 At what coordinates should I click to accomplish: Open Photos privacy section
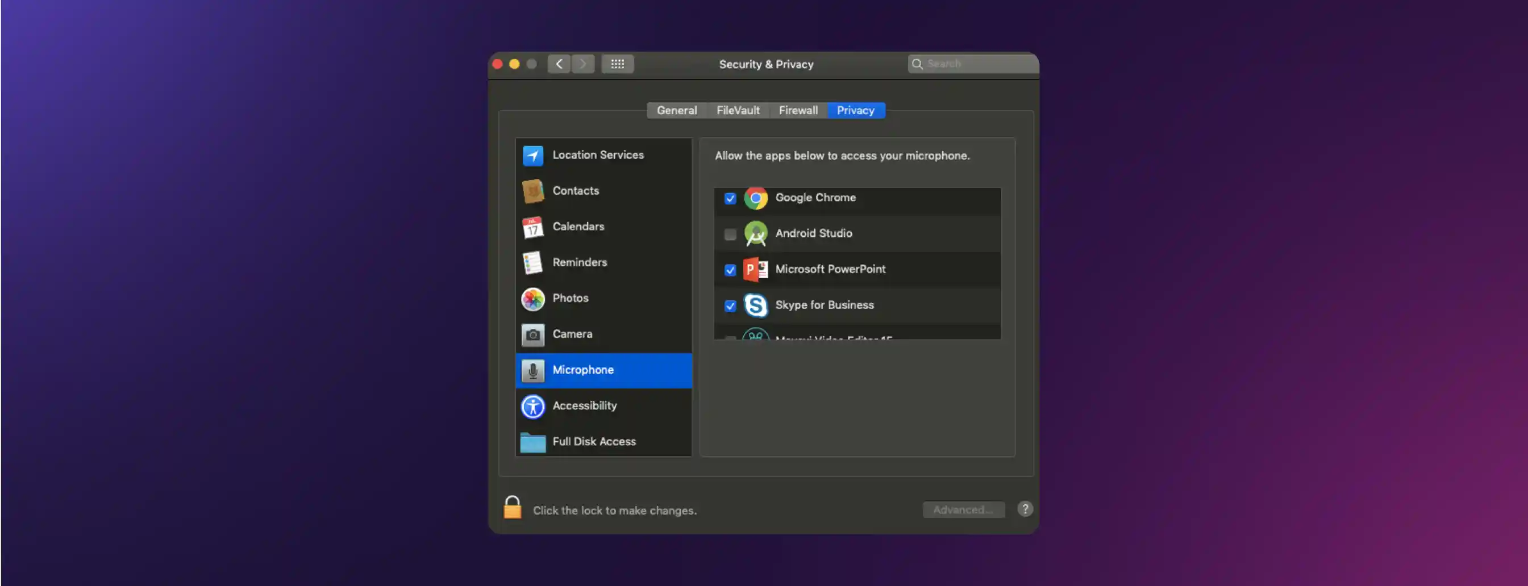[533, 298]
